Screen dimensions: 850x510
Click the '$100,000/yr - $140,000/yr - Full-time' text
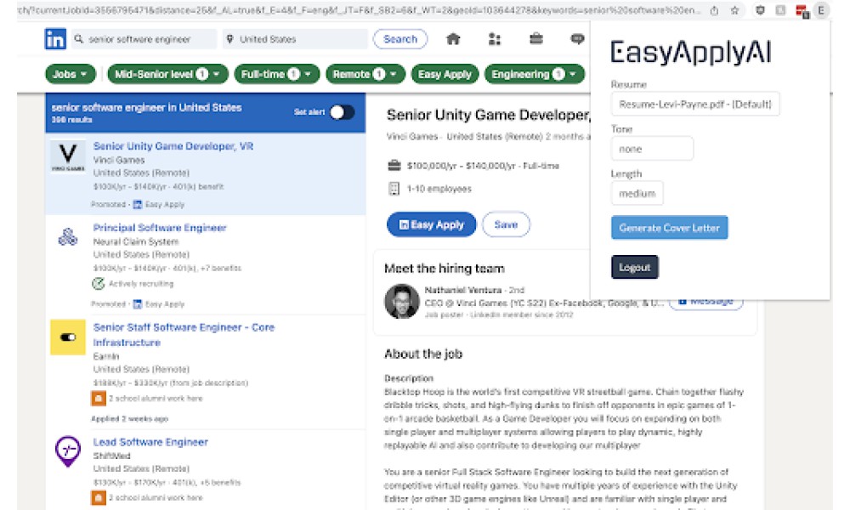tap(483, 166)
